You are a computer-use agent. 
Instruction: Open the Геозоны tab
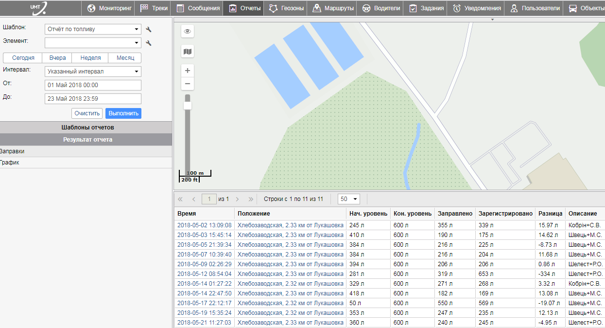point(286,8)
